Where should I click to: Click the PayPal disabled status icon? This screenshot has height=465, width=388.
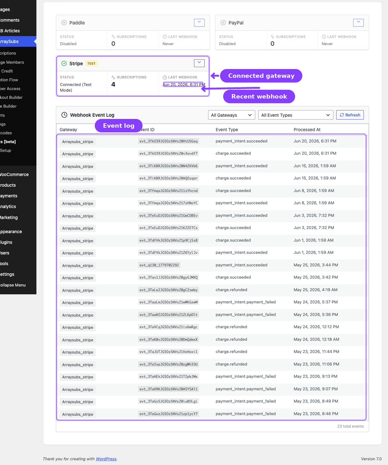tap(223, 23)
